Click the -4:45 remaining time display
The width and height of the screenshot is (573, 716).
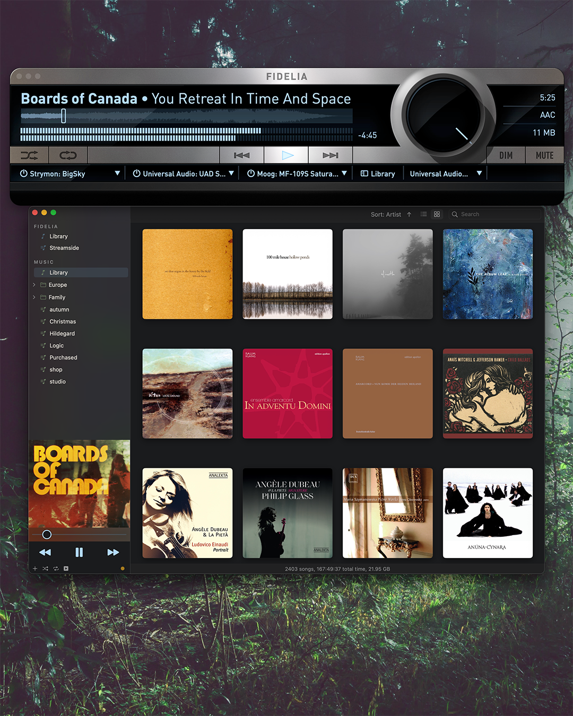click(x=367, y=135)
